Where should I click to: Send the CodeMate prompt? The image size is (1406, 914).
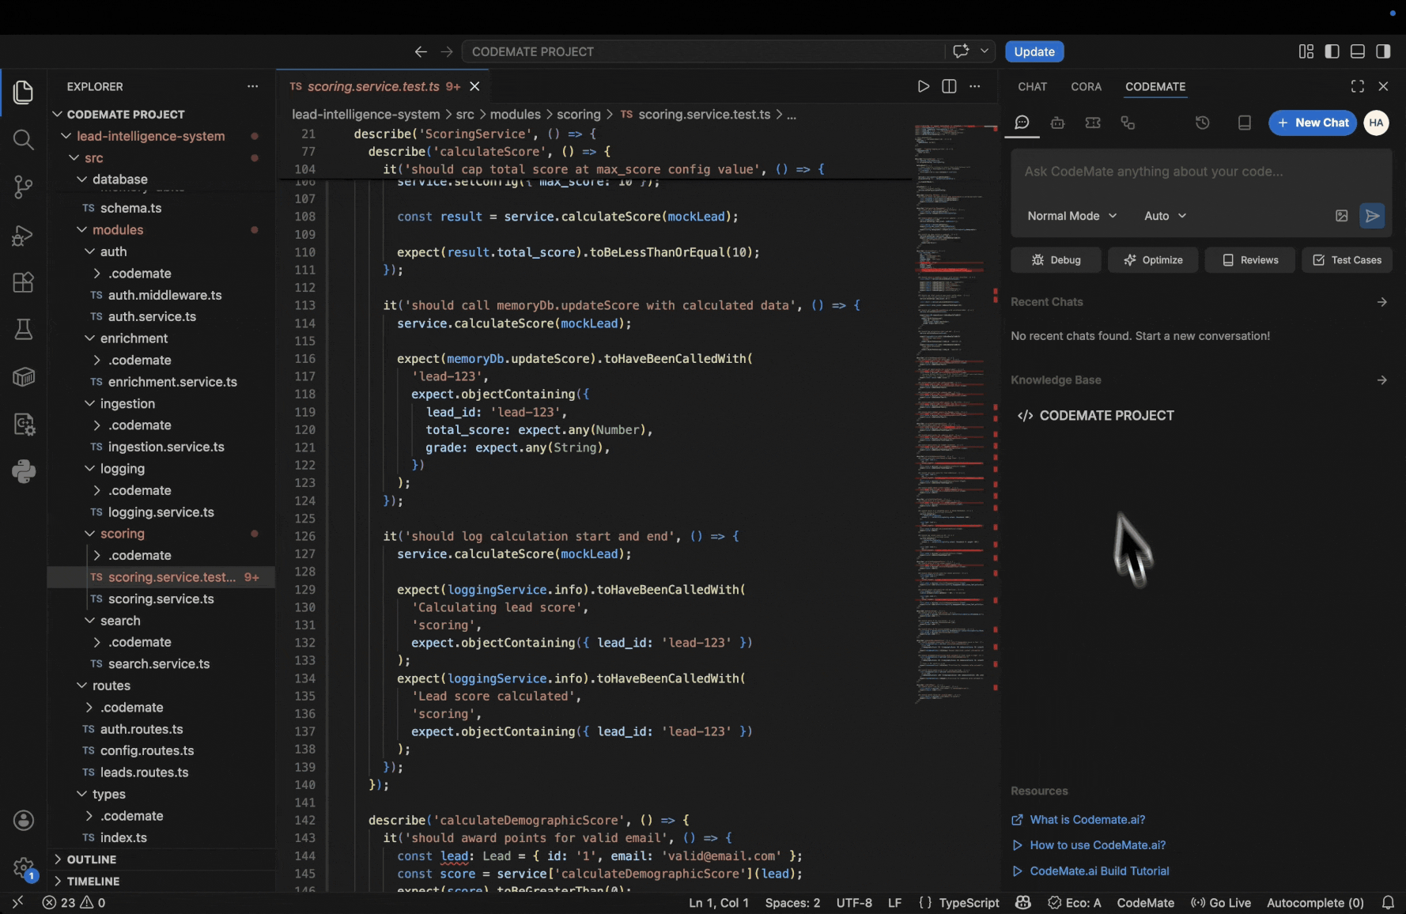(1372, 216)
